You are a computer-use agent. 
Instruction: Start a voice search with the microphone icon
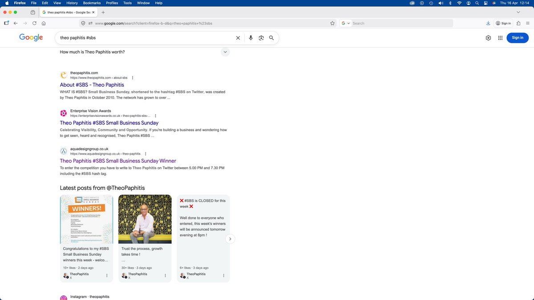point(251,38)
